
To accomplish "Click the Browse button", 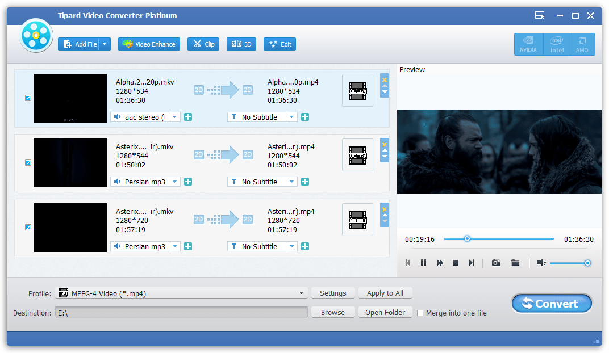I will [333, 313].
